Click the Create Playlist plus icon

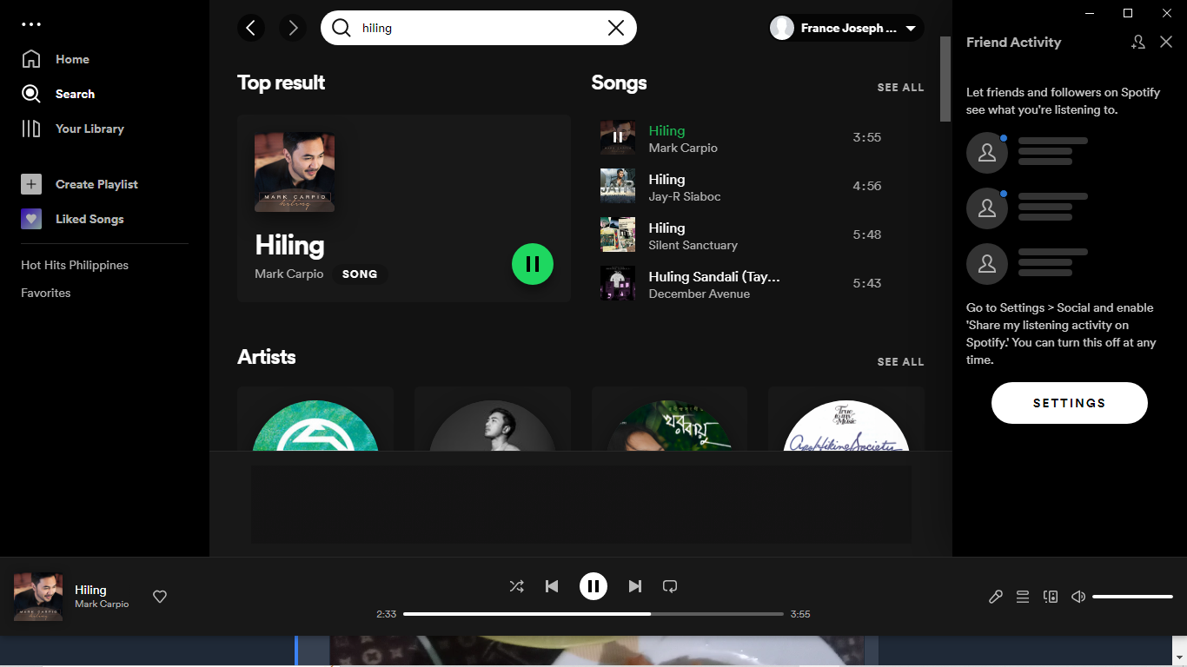click(31, 184)
